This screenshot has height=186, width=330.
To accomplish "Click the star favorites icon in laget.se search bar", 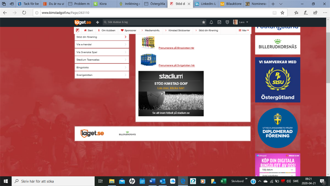I will (203, 22).
